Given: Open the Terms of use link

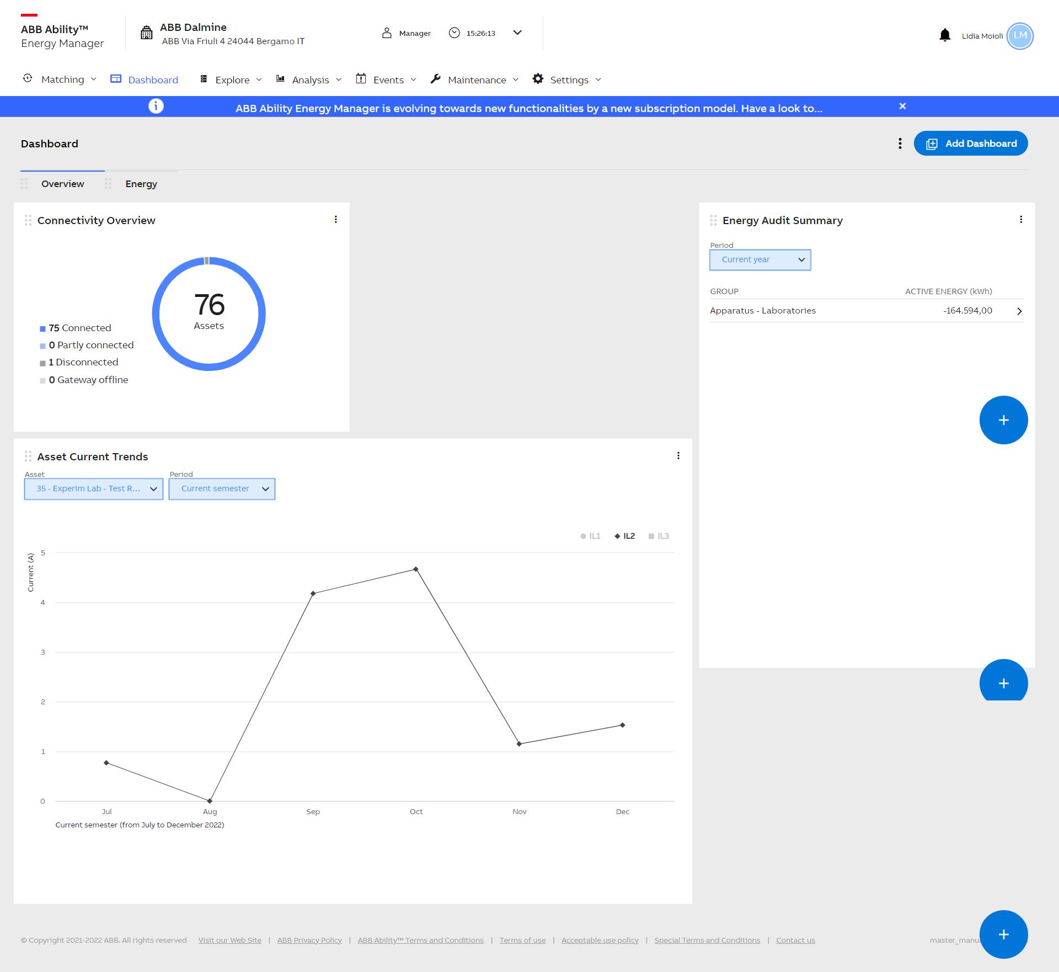Looking at the screenshot, I should 522,940.
